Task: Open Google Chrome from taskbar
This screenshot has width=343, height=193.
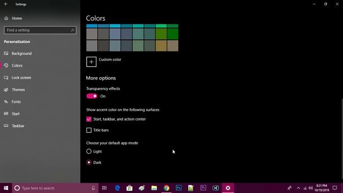Action: click(166, 188)
